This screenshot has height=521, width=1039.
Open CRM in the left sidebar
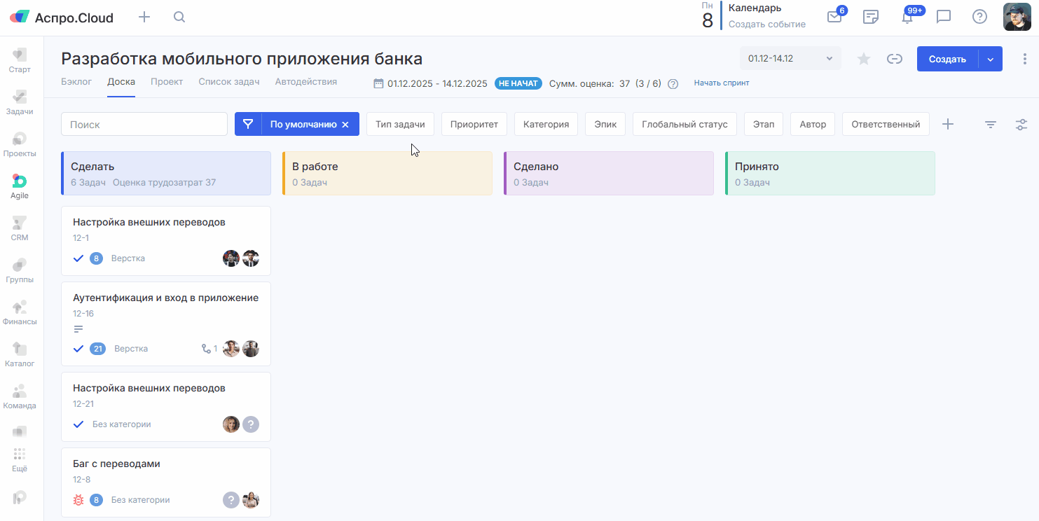click(x=20, y=228)
